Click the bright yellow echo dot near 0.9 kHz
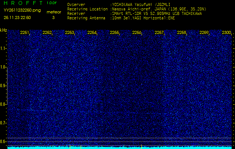This screenshot has width=235, height=149. [142, 84]
